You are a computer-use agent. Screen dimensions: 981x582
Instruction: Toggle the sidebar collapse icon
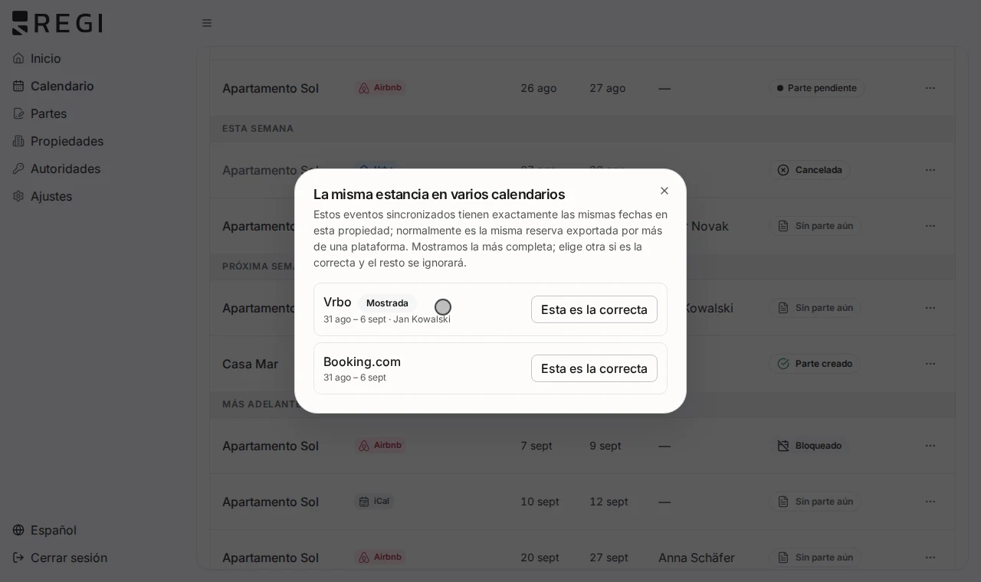(207, 23)
